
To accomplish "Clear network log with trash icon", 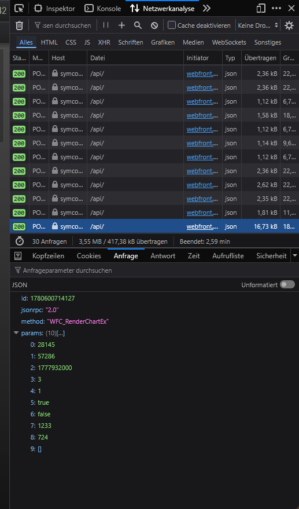I will pyautogui.click(x=20, y=25).
